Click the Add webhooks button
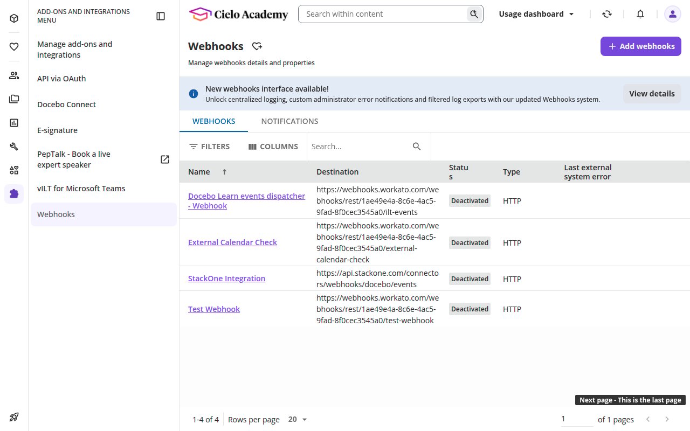This screenshot has height=431, width=690. coord(641,46)
